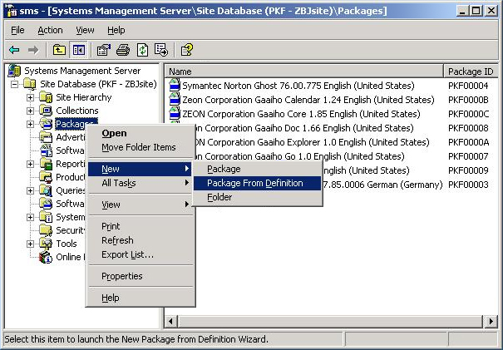
Task: Open Properties from the context menu
Action: [141, 276]
